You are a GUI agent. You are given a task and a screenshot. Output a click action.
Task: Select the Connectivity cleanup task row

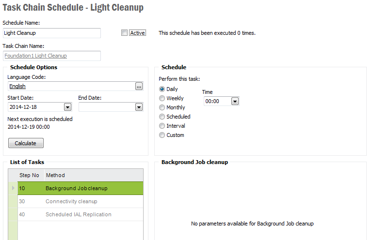(71, 201)
